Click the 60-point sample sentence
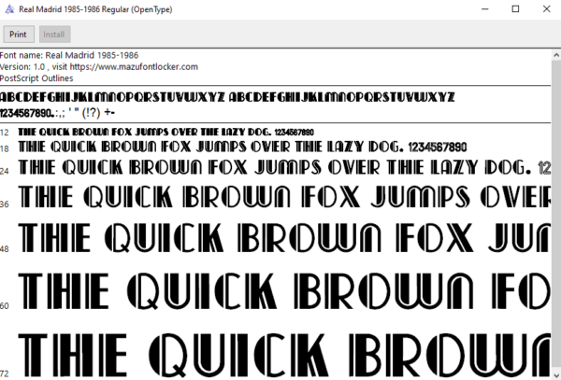The image size is (561, 380). click(x=284, y=291)
